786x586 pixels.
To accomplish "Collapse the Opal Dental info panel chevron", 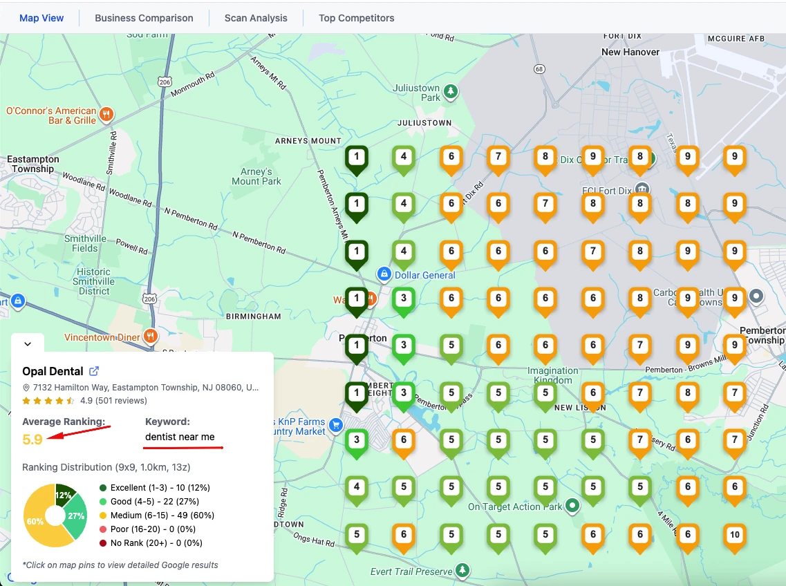I will tap(28, 343).
